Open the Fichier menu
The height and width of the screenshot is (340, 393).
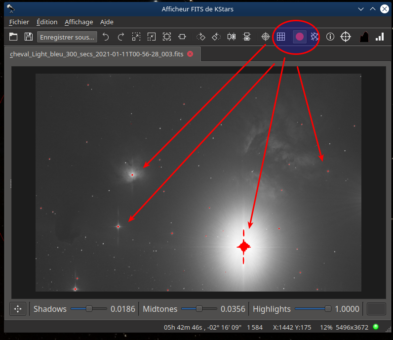pos(19,22)
